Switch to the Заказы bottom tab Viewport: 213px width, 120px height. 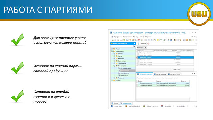click(115, 103)
